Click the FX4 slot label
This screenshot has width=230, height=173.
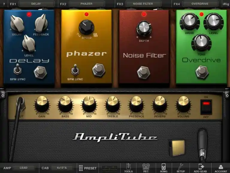click(177, 4)
